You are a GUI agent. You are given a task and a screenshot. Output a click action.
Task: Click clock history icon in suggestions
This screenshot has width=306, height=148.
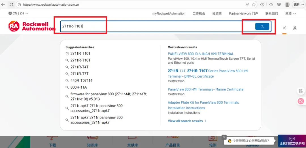click(67, 53)
